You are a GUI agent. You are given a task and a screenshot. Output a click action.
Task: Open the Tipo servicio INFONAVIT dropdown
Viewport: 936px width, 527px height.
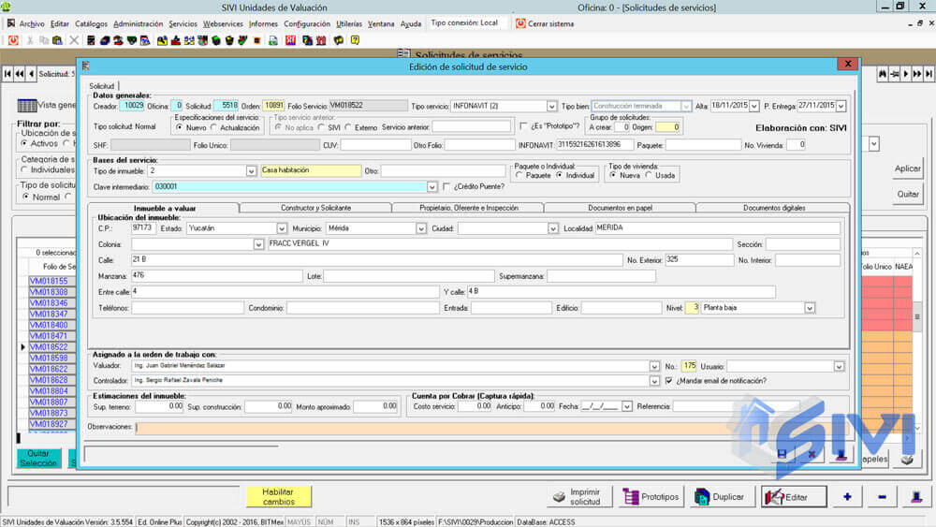pos(551,106)
